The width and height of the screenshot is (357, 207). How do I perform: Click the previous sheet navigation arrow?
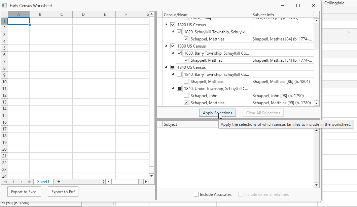click(x=13, y=182)
